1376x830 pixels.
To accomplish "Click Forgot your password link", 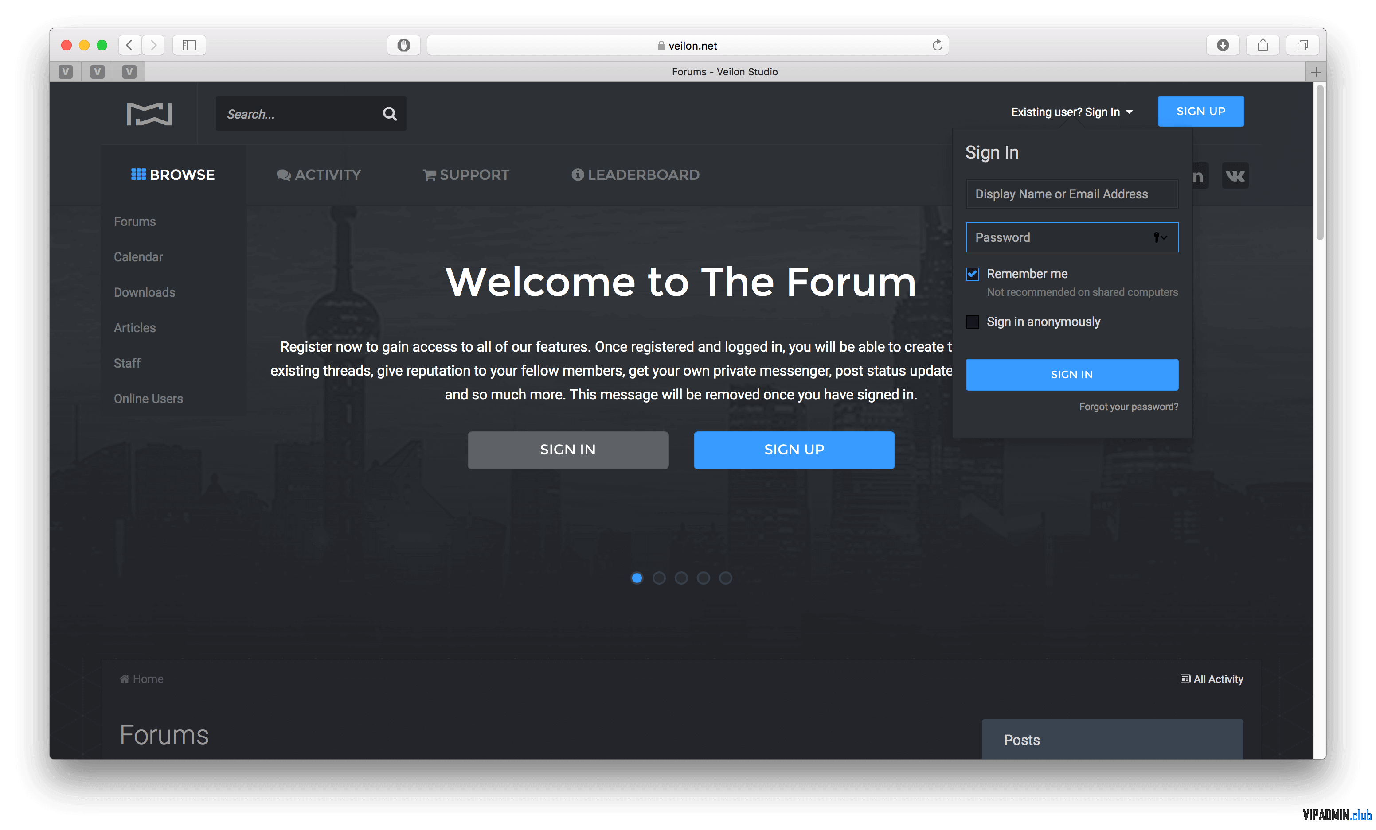I will coord(1129,407).
